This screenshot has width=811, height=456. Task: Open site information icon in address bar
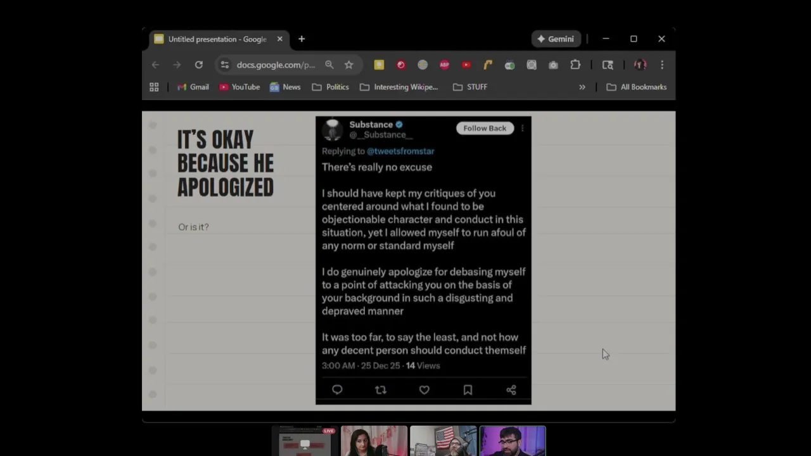point(224,65)
